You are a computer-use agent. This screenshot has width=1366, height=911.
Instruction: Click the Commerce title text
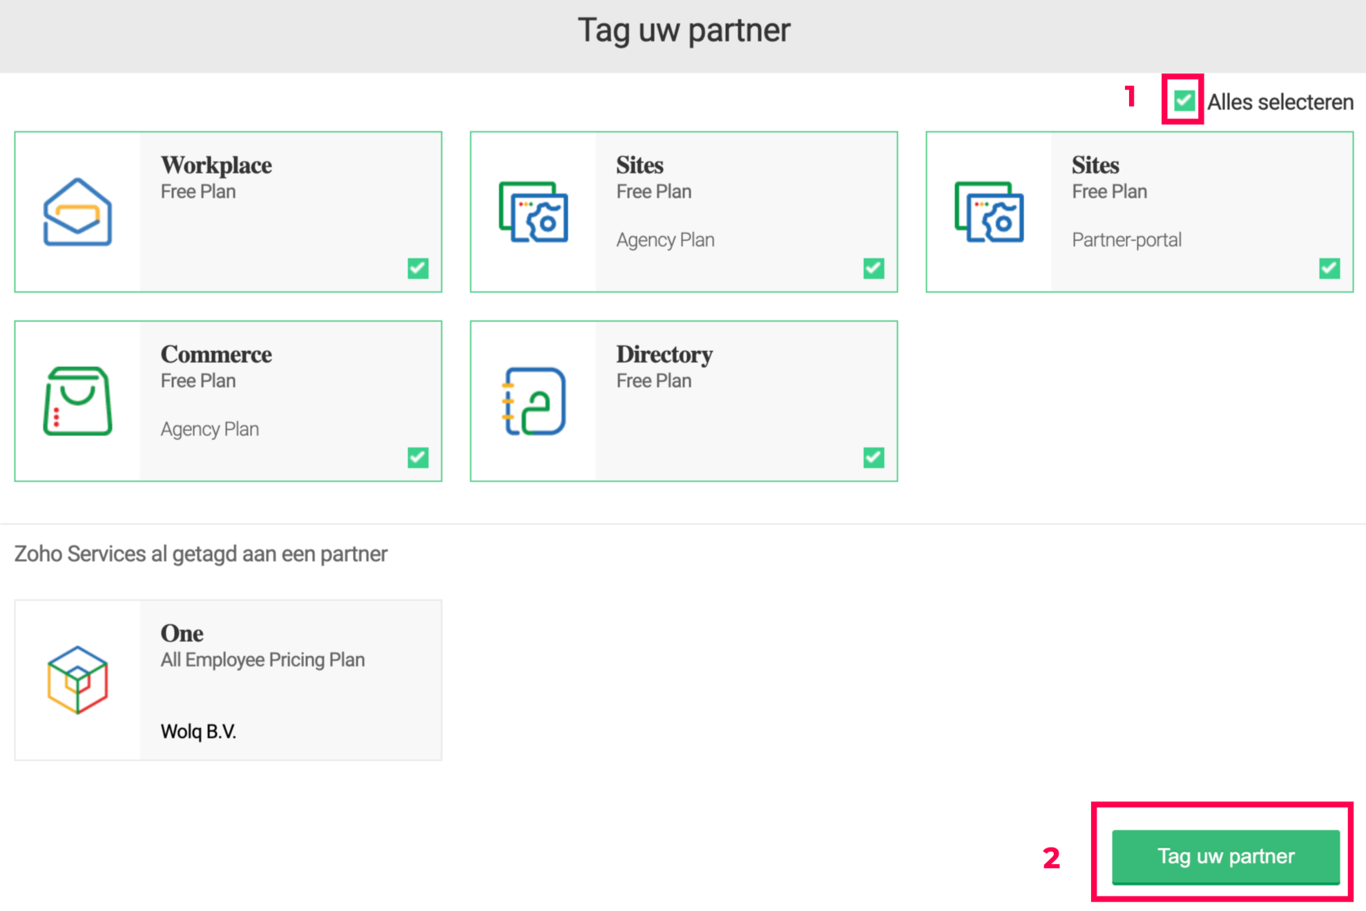(x=216, y=354)
